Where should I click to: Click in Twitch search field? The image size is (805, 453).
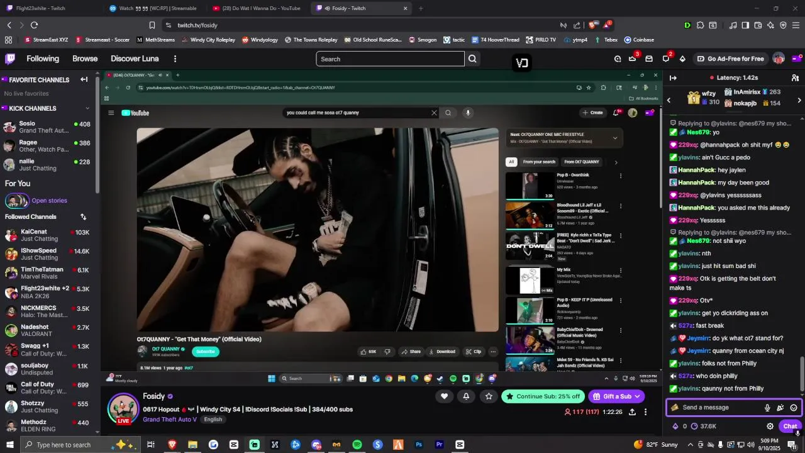[390, 59]
